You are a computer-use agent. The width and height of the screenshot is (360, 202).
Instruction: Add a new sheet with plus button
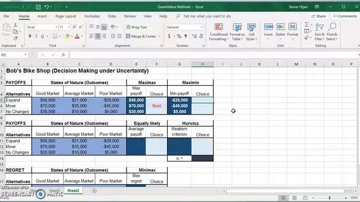pyautogui.click(x=94, y=191)
